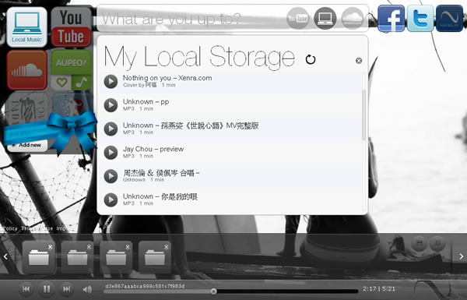Screen dimensions: 467x300
Task: Select the 'Jay Chou – preview' title text
Action: (153, 149)
